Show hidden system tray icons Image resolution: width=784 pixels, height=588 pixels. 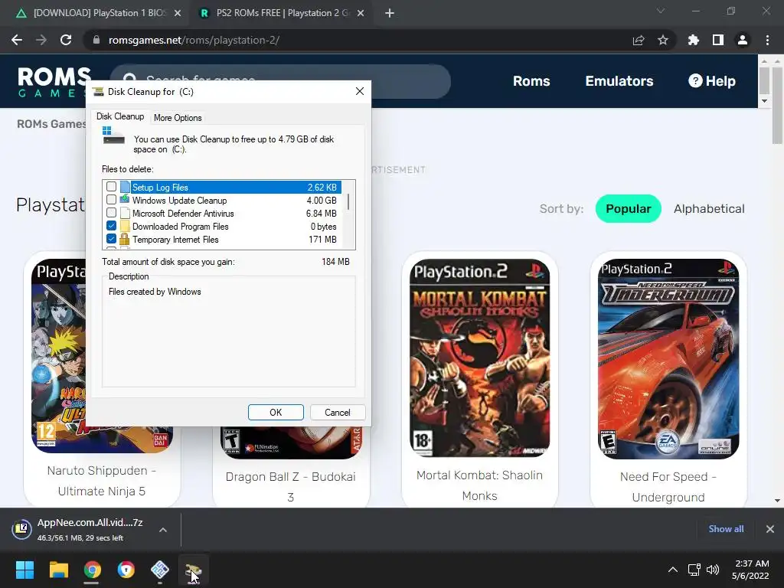tap(673, 570)
